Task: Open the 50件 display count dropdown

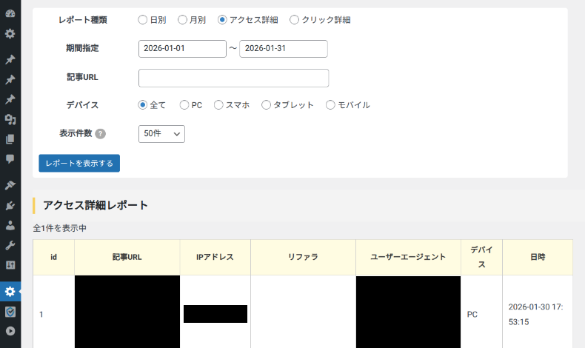Action: [161, 134]
